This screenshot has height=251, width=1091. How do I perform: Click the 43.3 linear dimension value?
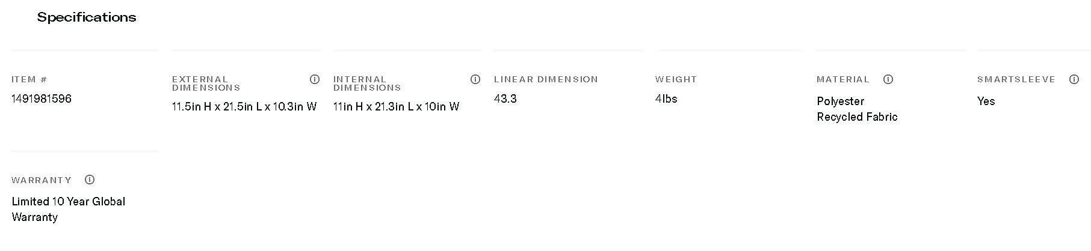505,99
